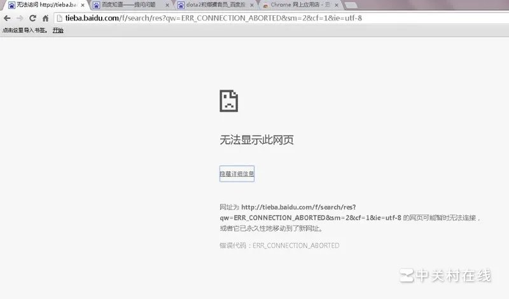Switch to the 无法访问 tieba tab
The height and width of the screenshot is (299, 509).
click(45, 5)
